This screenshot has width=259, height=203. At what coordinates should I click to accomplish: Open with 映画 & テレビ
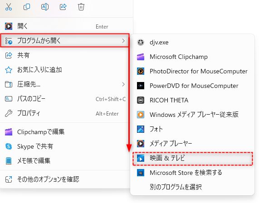(192, 158)
